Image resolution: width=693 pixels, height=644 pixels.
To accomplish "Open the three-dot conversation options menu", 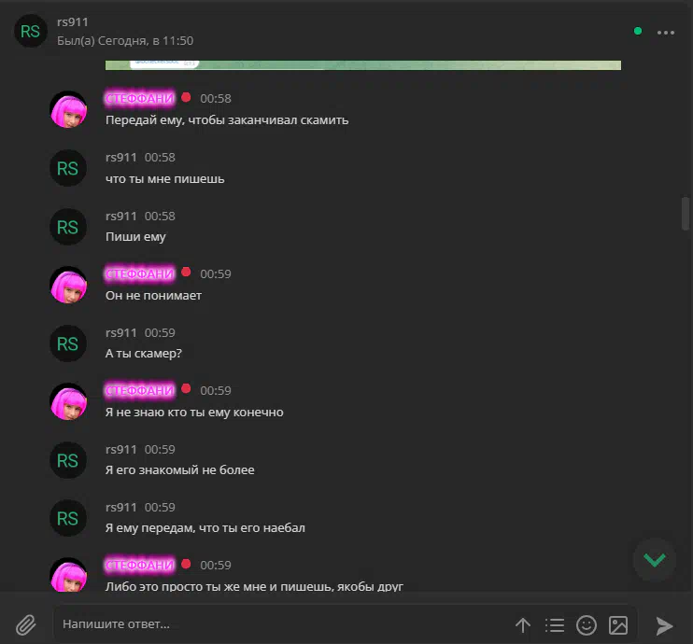I will 666,33.
